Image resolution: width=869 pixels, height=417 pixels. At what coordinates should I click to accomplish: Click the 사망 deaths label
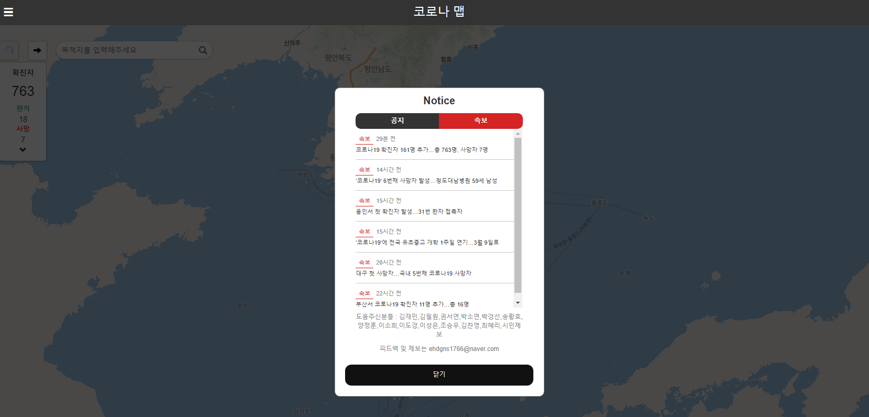23,129
